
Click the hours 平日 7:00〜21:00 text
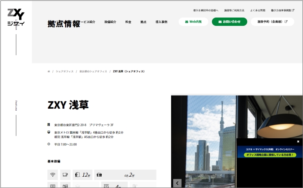66,145
